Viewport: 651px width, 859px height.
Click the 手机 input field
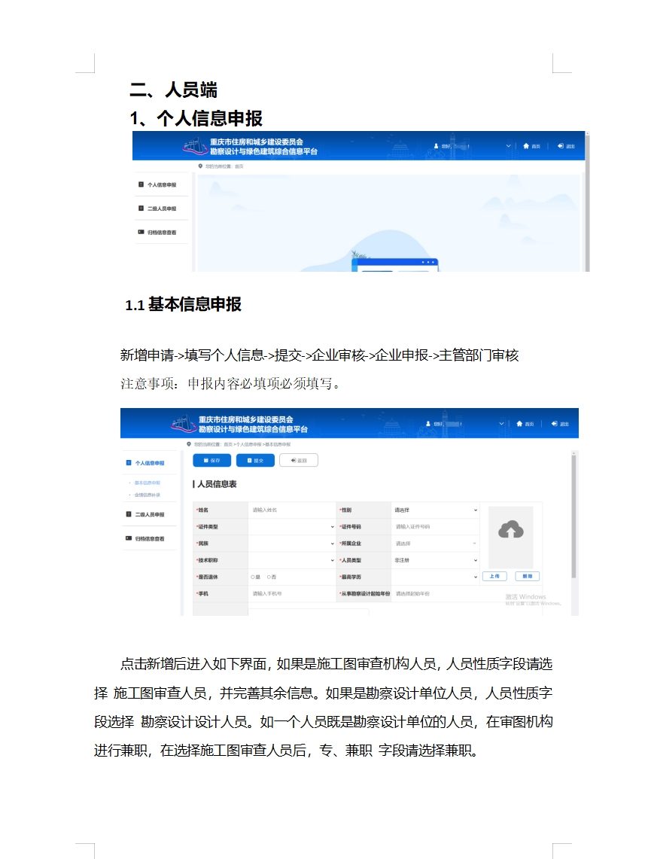click(x=292, y=594)
